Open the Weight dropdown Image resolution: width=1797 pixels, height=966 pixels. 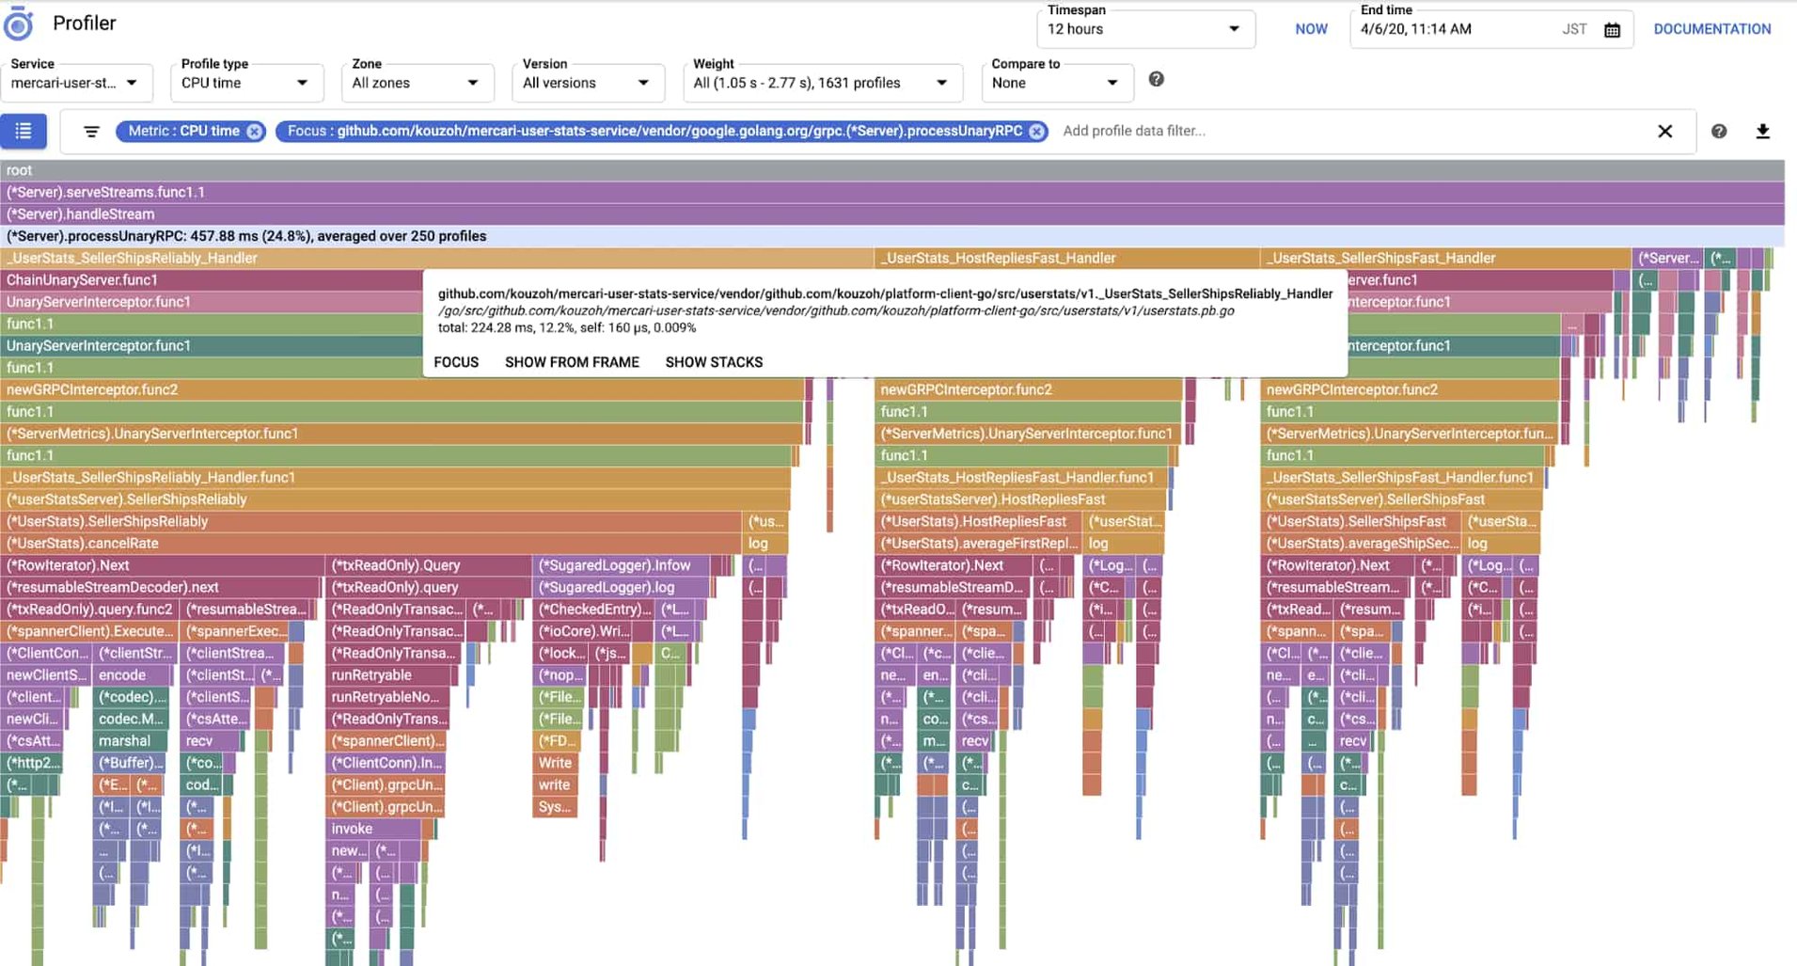coord(941,83)
